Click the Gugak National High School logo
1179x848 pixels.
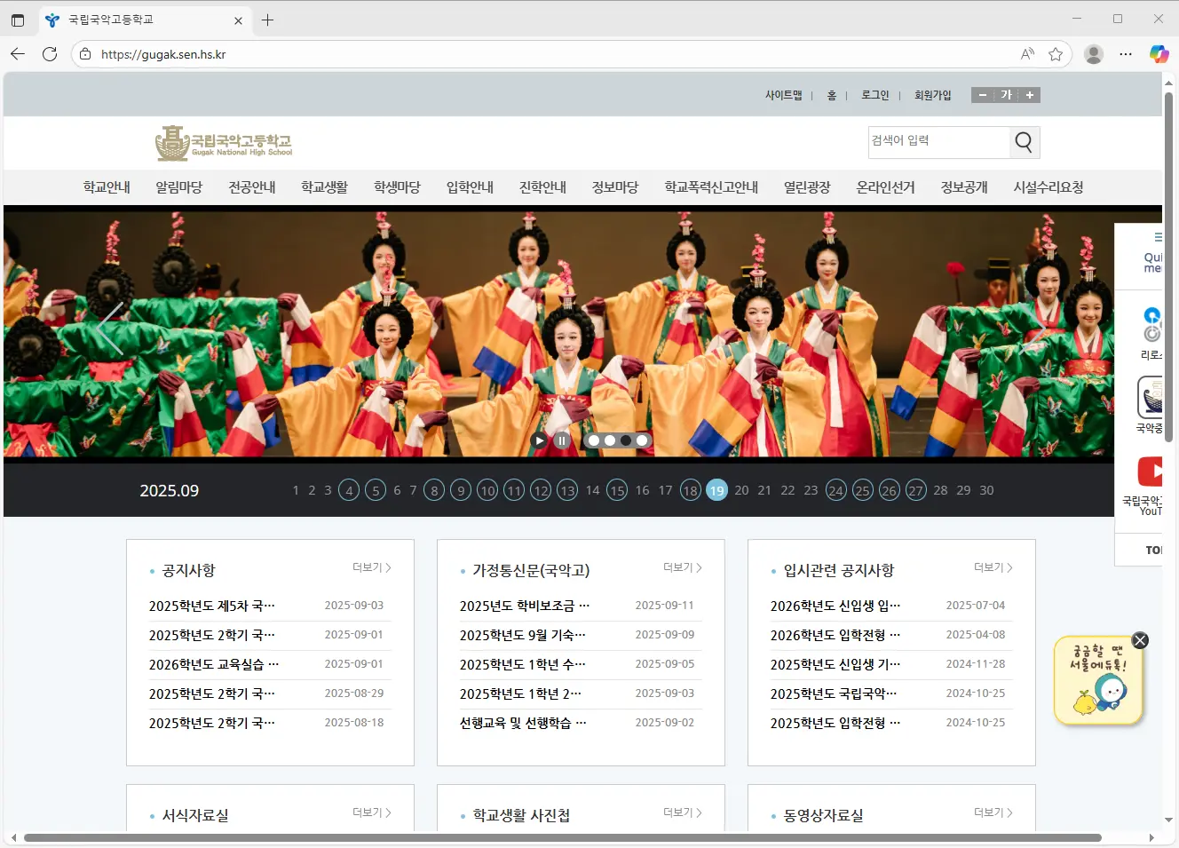click(224, 143)
